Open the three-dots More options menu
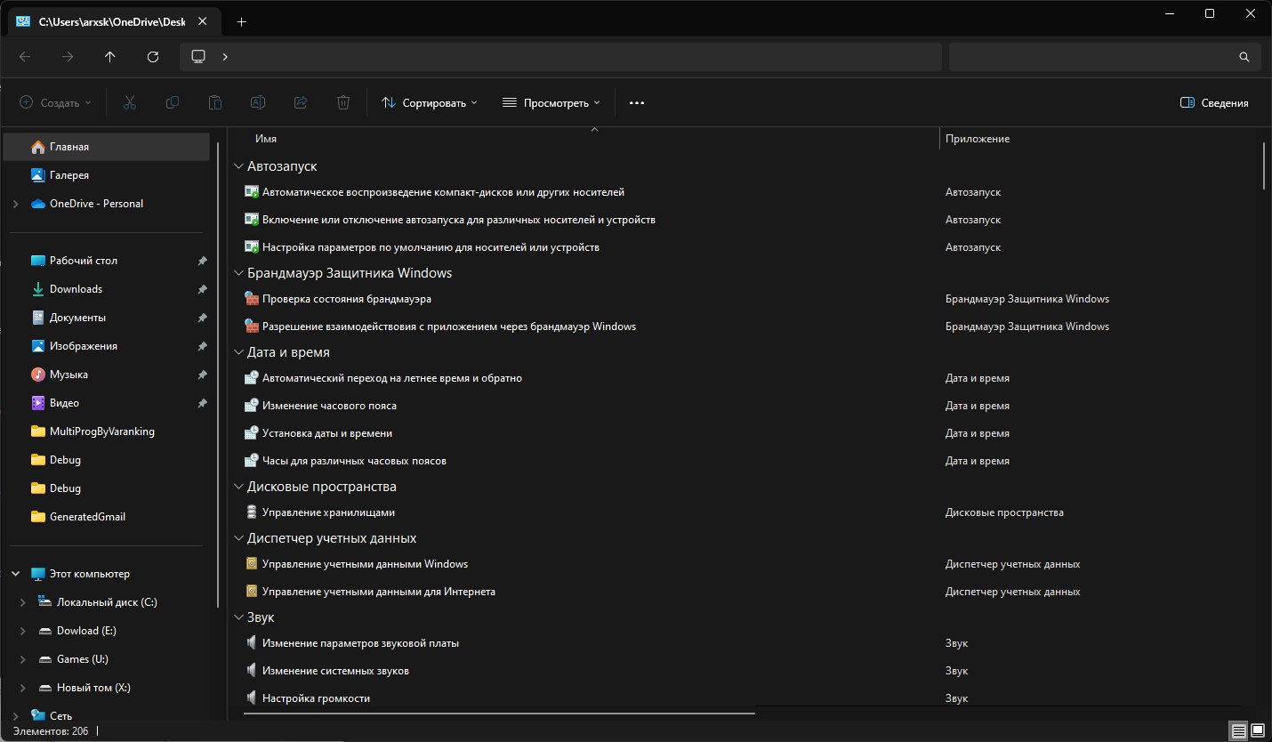 (636, 102)
